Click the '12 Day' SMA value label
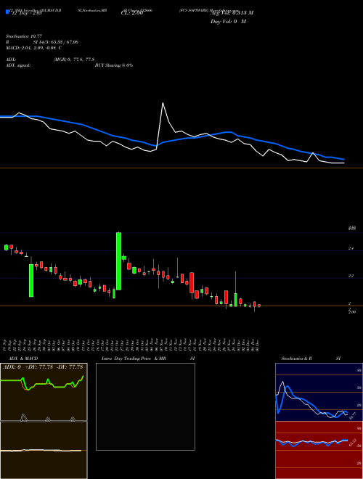This screenshot has width=363, height=479. (26, 14)
